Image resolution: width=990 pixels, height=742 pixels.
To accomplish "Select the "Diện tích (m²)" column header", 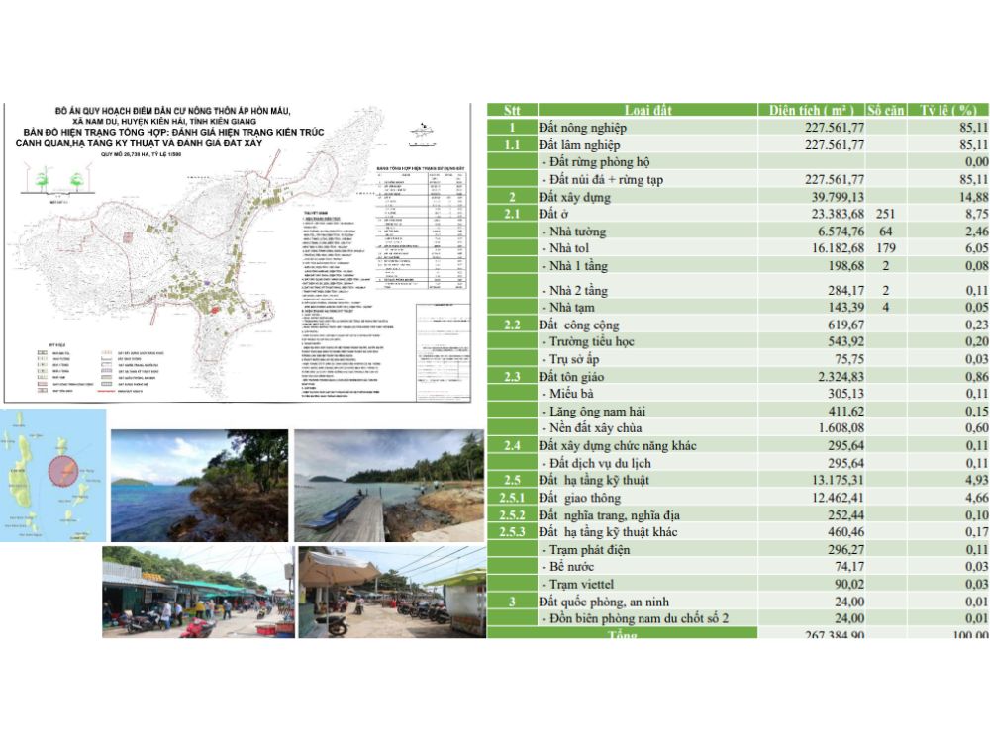I will tap(812, 110).
